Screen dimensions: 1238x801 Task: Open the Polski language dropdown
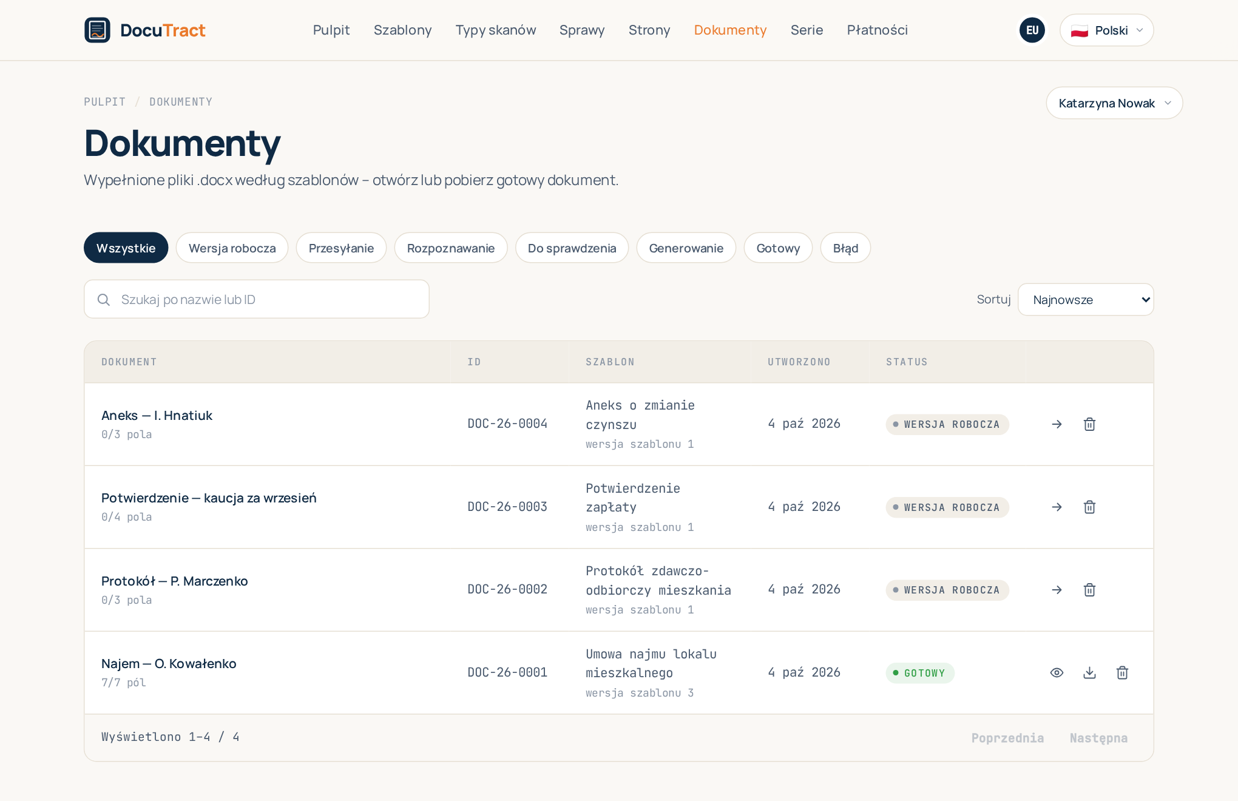tap(1106, 30)
